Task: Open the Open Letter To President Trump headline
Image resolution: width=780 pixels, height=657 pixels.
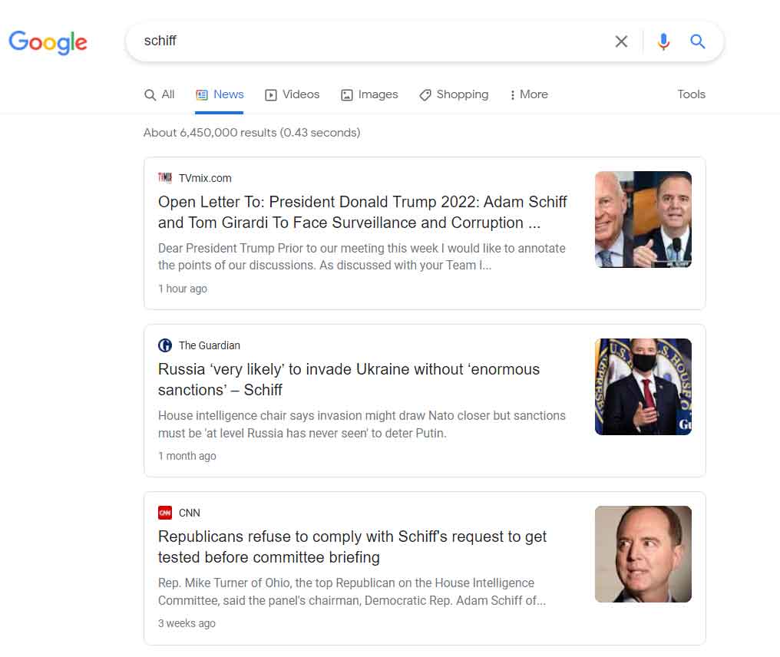Action: coord(362,212)
